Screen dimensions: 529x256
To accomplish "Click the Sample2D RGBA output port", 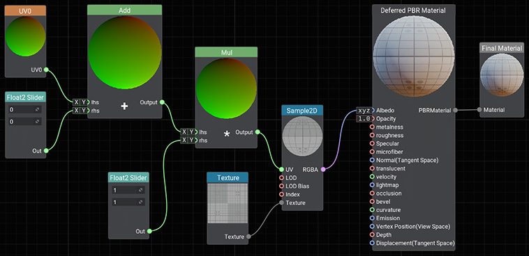I will [323, 170].
